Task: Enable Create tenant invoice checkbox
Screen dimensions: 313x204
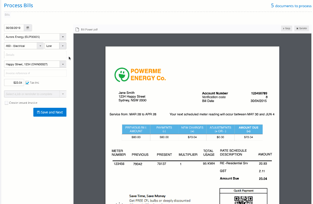Action: (6, 103)
